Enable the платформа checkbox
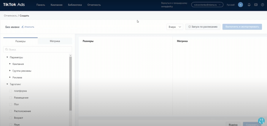Screen dimensions: 267x126 coord(11,91)
